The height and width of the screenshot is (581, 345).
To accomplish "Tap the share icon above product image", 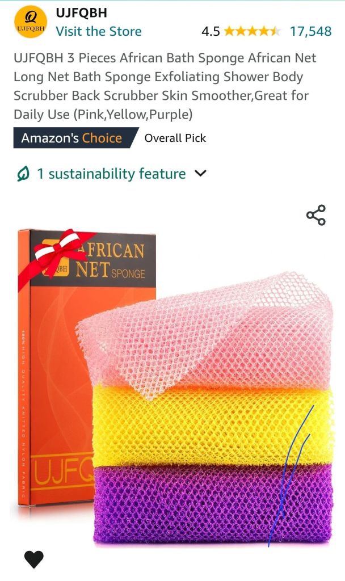I will 315,215.
